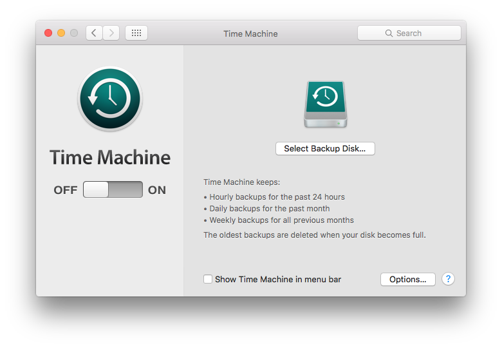
Task: Click the large Time Machine clock icon
Action: (110, 99)
